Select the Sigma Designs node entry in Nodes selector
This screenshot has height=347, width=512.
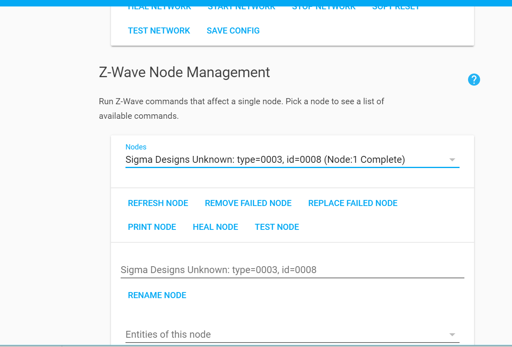tap(265, 159)
